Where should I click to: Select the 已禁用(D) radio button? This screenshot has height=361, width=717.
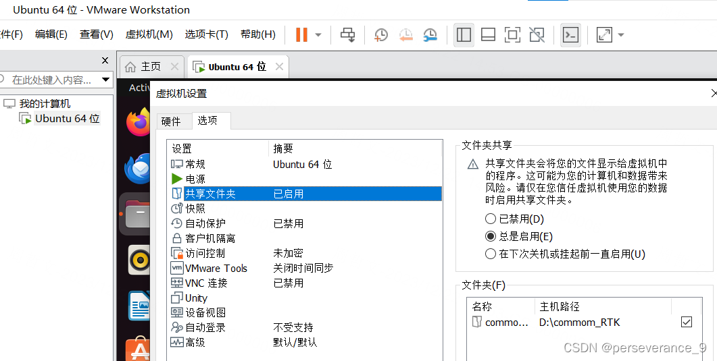(x=490, y=219)
